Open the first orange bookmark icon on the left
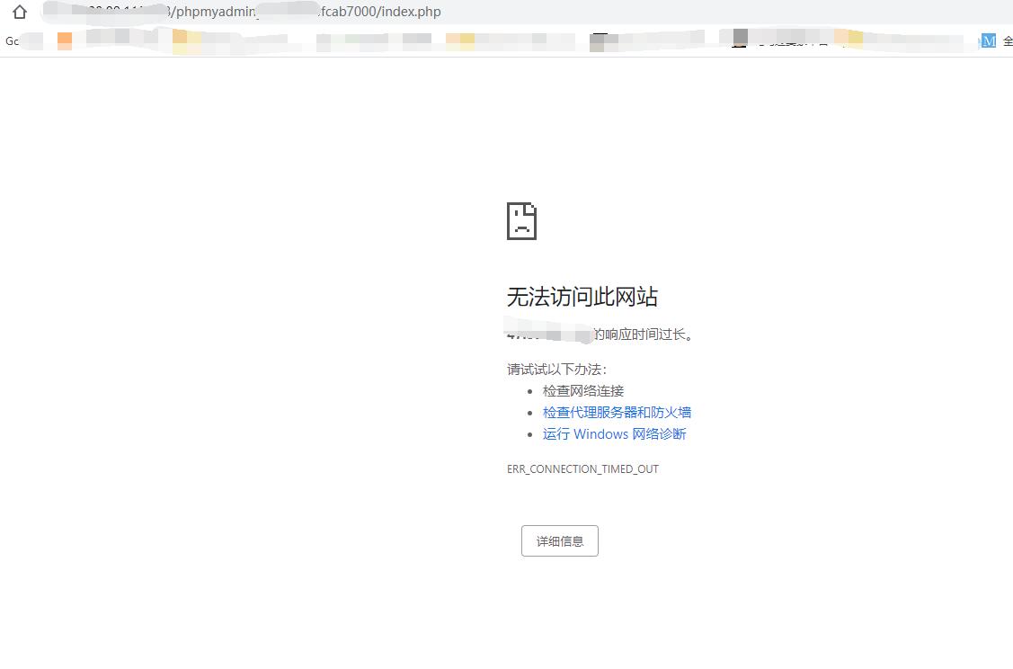Screen dimensions: 1013x669 (65, 40)
